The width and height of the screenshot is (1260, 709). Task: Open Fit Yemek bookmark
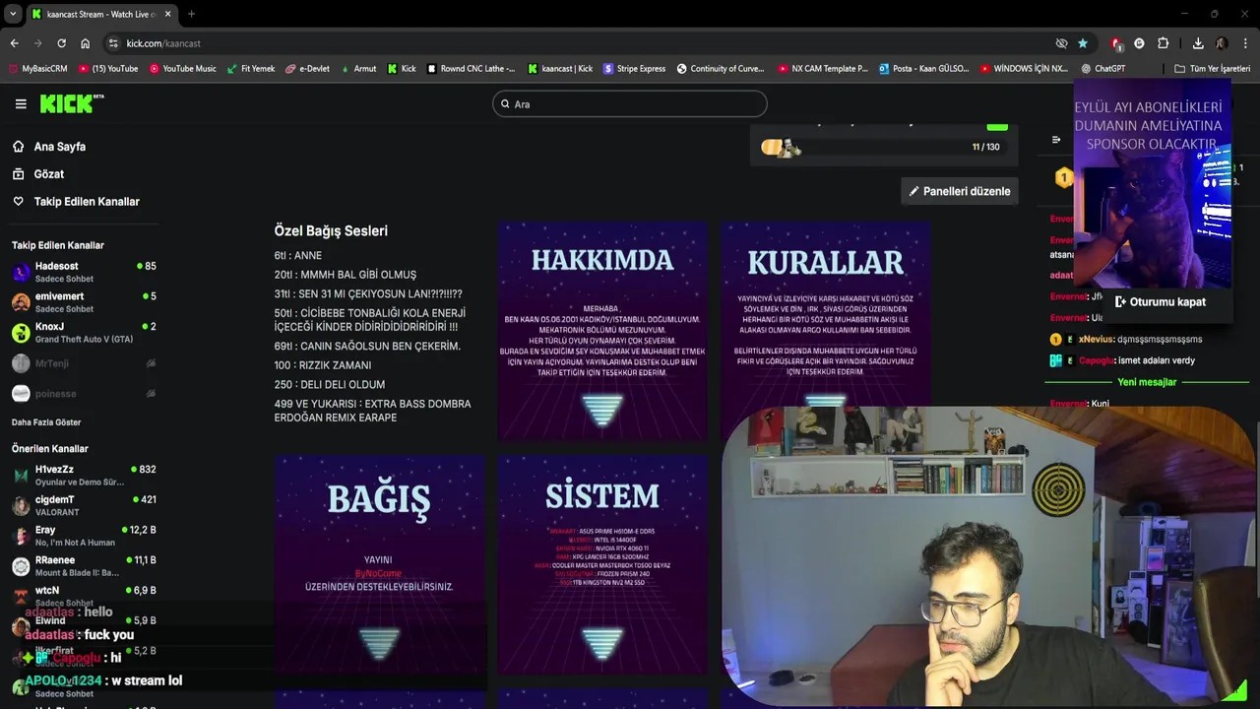(x=250, y=69)
